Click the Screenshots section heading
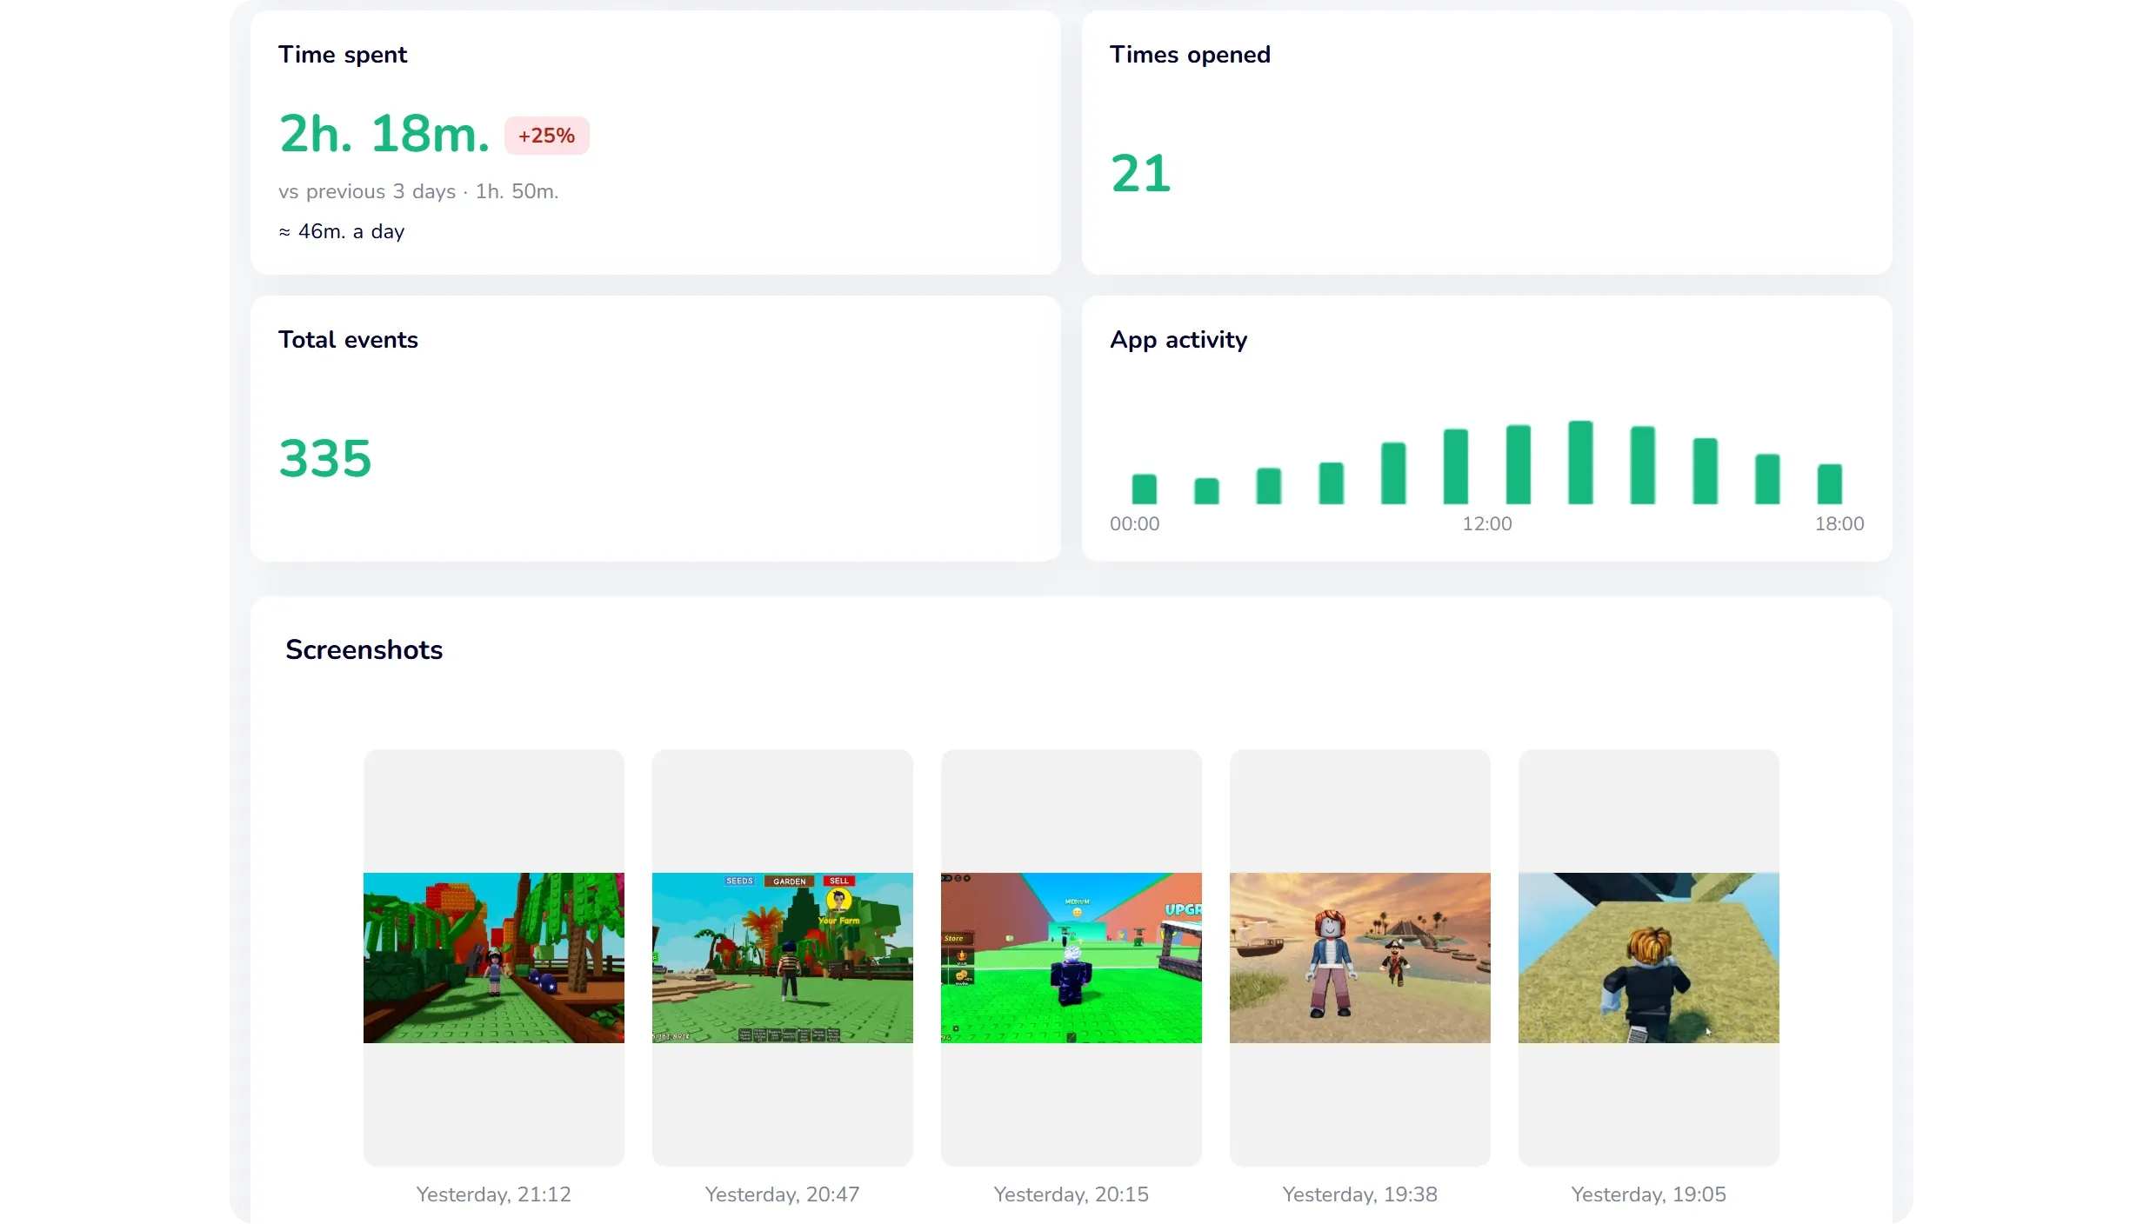Image resolution: width=2143 pixels, height=1224 pixels. click(364, 650)
